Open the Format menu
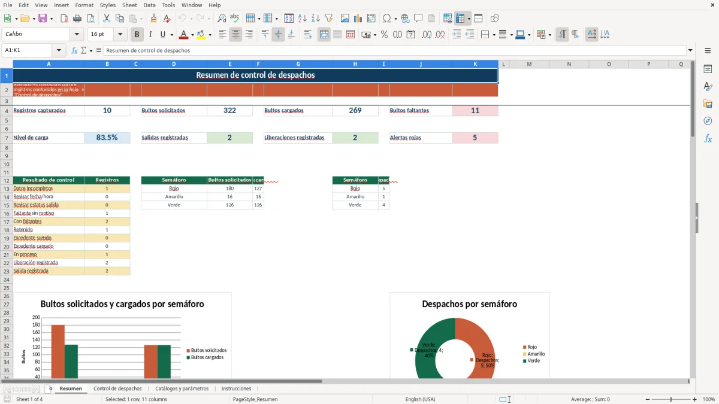This screenshot has height=404, width=719. [84, 5]
